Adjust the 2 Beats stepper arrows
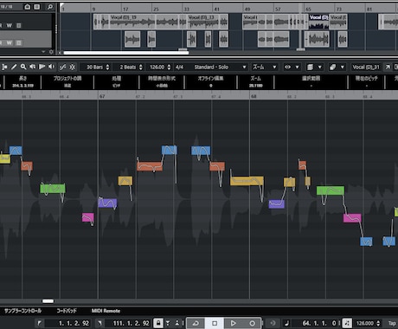This screenshot has height=329, width=398. tap(141, 67)
